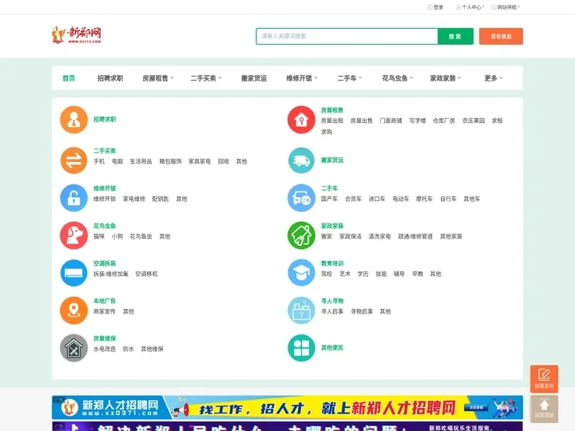
Task: Open the 清洗家电 subcategory link
Action: click(x=380, y=236)
